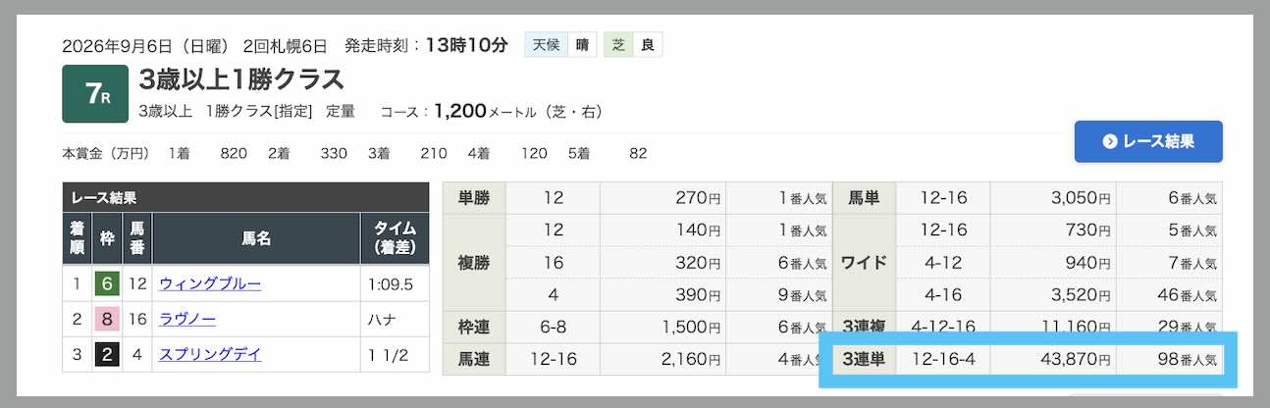Select the 単勝 payout row header
This screenshot has width=1270, height=408.
[x=474, y=198]
